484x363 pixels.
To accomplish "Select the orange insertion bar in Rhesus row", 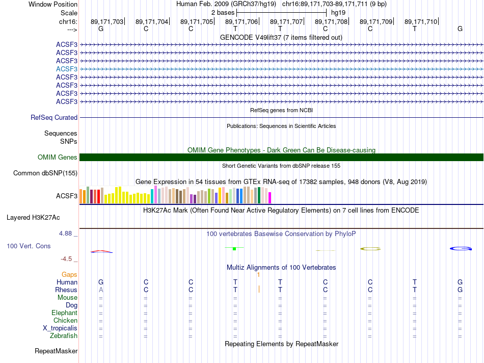I will point(259,290).
